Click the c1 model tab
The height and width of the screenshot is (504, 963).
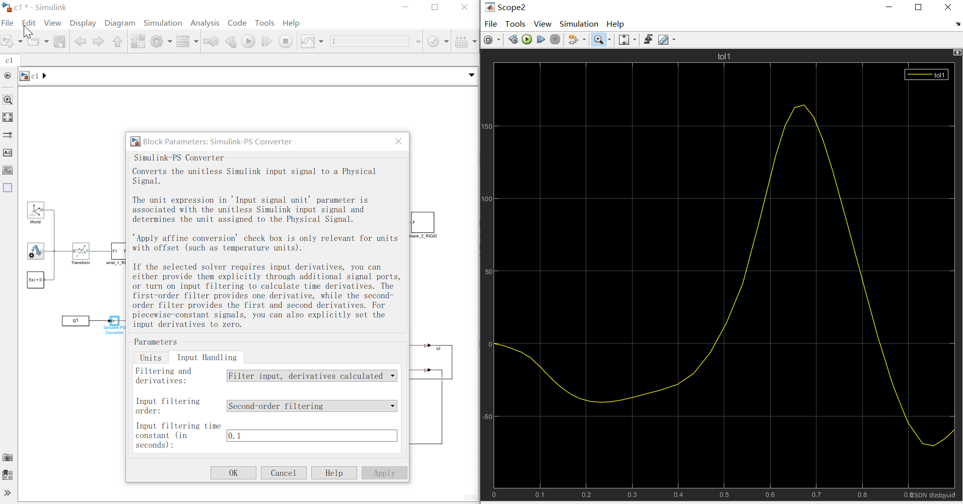[9, 60]
